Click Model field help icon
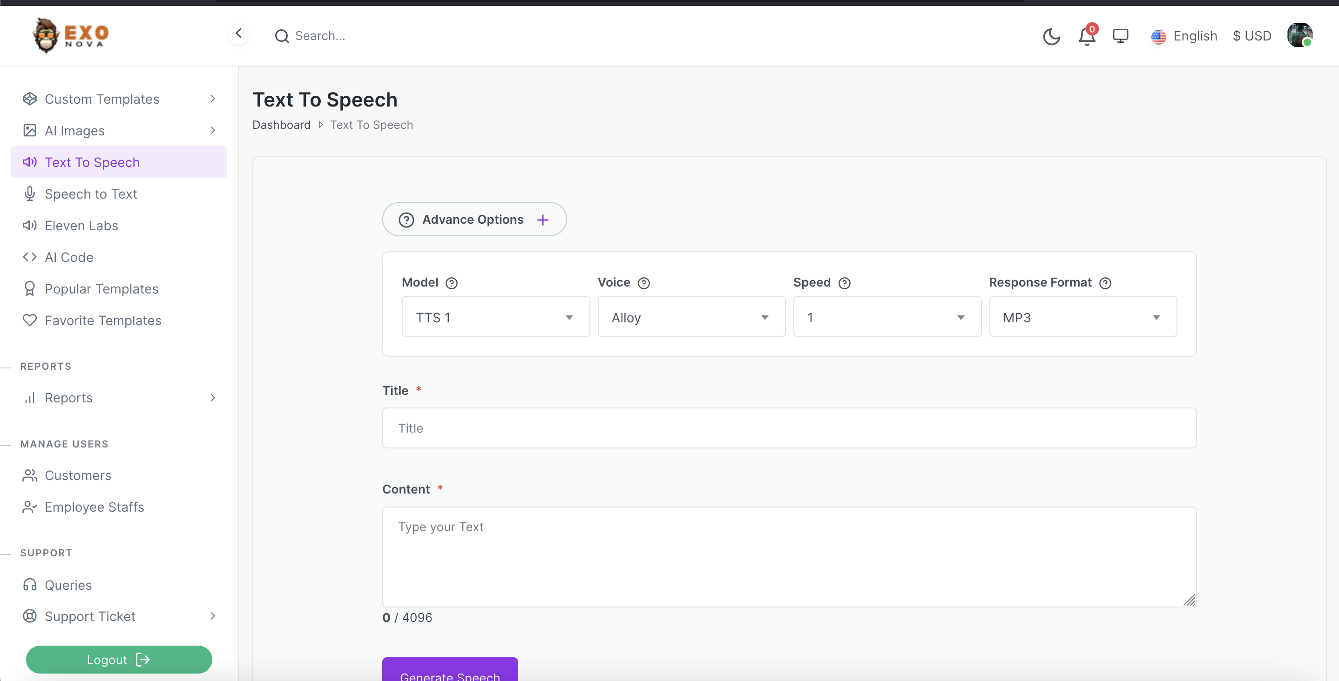The height and width of the screenshot is (681, 1339). [x=452, y=283]
